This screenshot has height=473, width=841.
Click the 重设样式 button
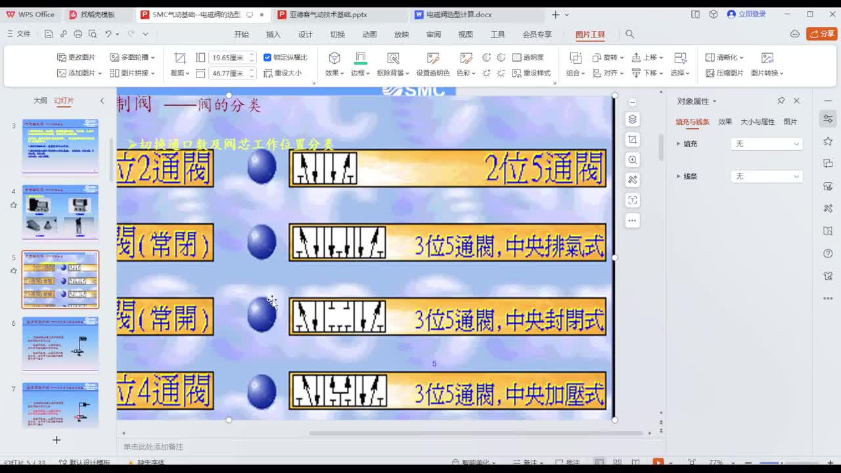pyautogui.click(x=532, y=73)
